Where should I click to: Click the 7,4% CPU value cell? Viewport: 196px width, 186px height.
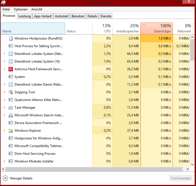pos(102,61)
